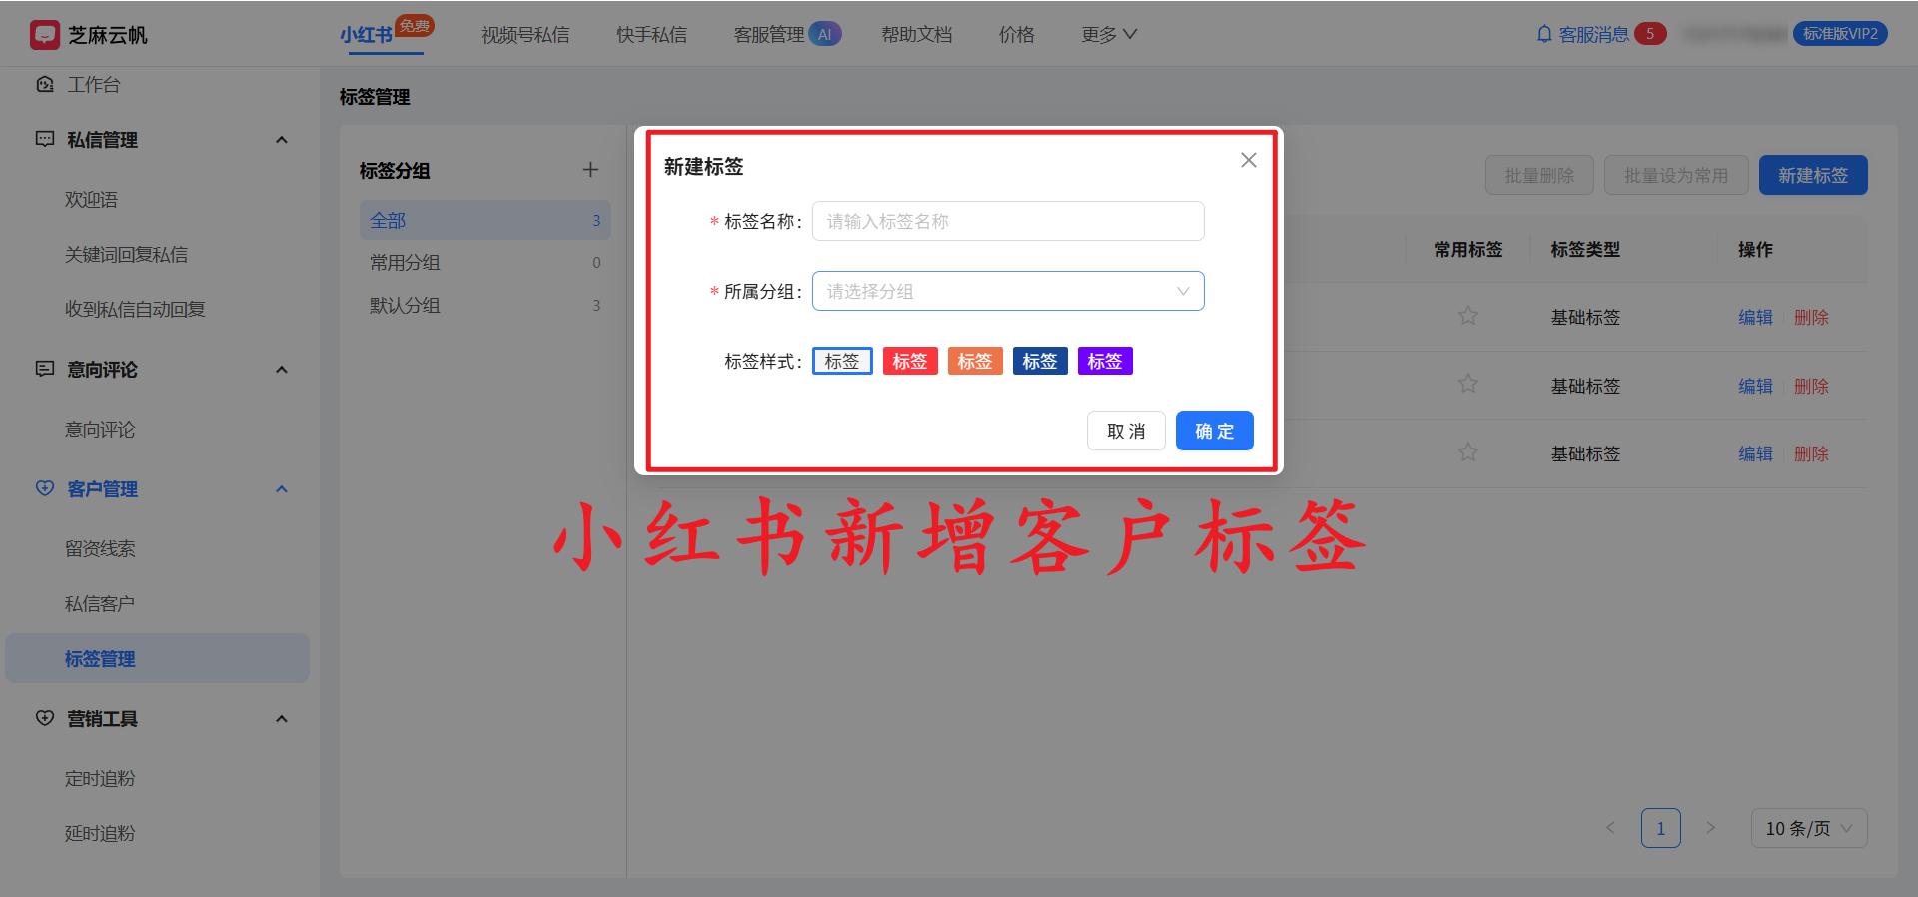
Task: Open 收到私信自动回复 in the sidebar
Action: tap(135, 310)
